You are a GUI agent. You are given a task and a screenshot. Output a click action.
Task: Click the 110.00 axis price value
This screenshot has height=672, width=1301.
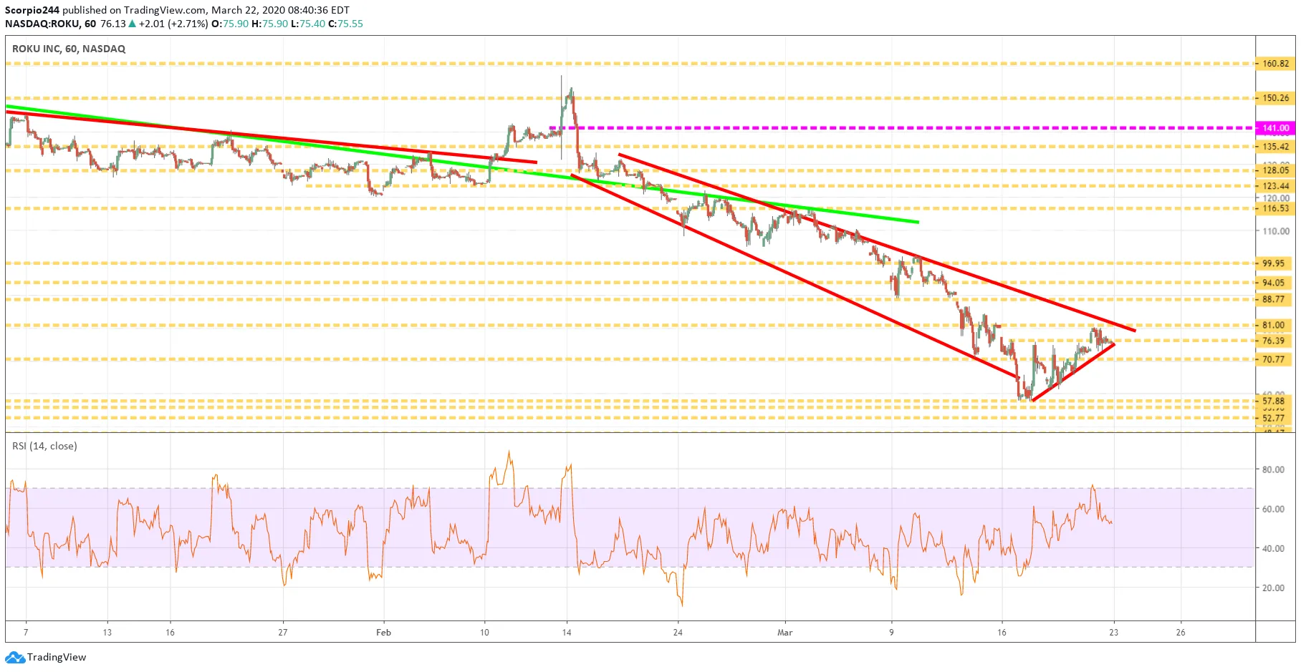[x=1275, y=231]
